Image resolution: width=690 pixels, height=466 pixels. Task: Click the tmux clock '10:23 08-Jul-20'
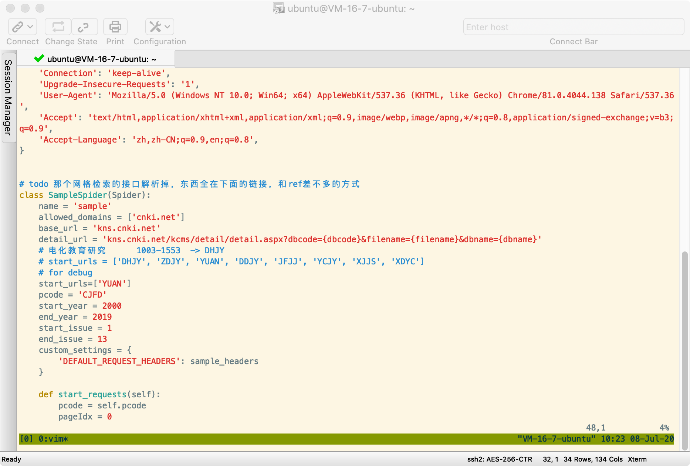click(x=637, y=439)
